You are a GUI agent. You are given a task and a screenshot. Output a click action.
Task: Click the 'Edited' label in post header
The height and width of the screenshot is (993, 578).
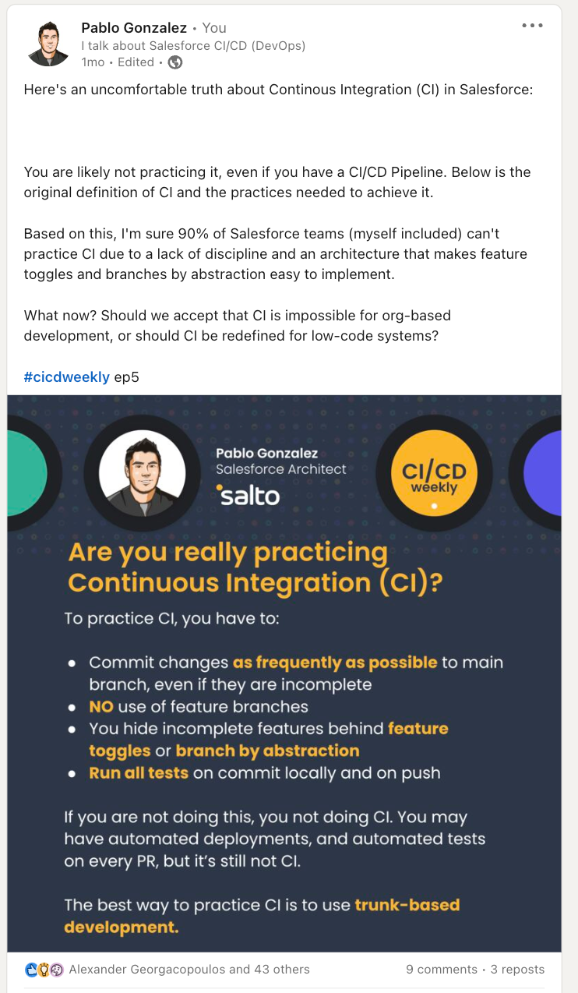tap(136, 62)
